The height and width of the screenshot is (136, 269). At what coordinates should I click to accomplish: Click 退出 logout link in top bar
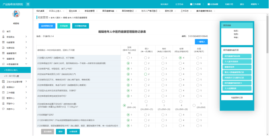coord(242,4)
